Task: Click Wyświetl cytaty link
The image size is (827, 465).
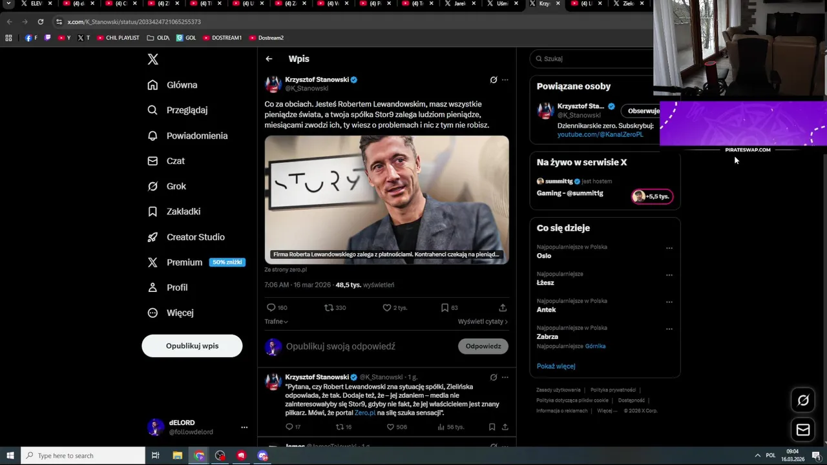Action: tap(483, 322)
